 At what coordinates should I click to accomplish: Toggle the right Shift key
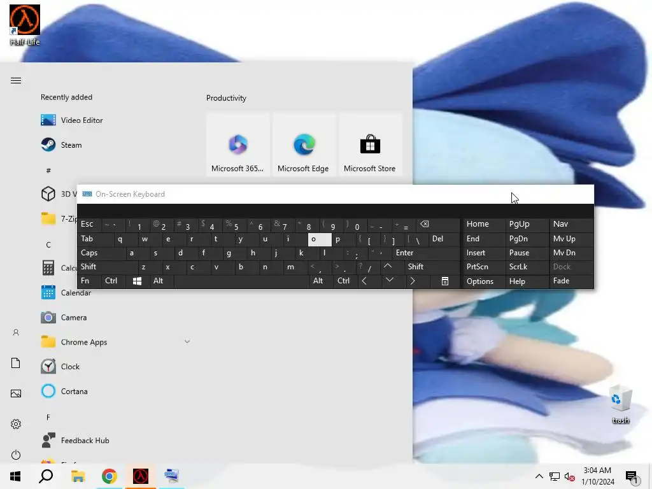[432, 267]
